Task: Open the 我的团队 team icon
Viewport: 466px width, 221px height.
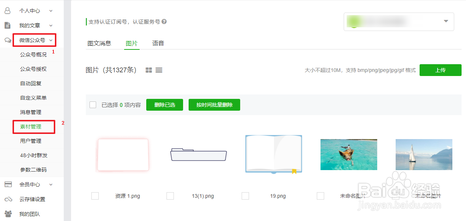Action: tap(7, 214)
